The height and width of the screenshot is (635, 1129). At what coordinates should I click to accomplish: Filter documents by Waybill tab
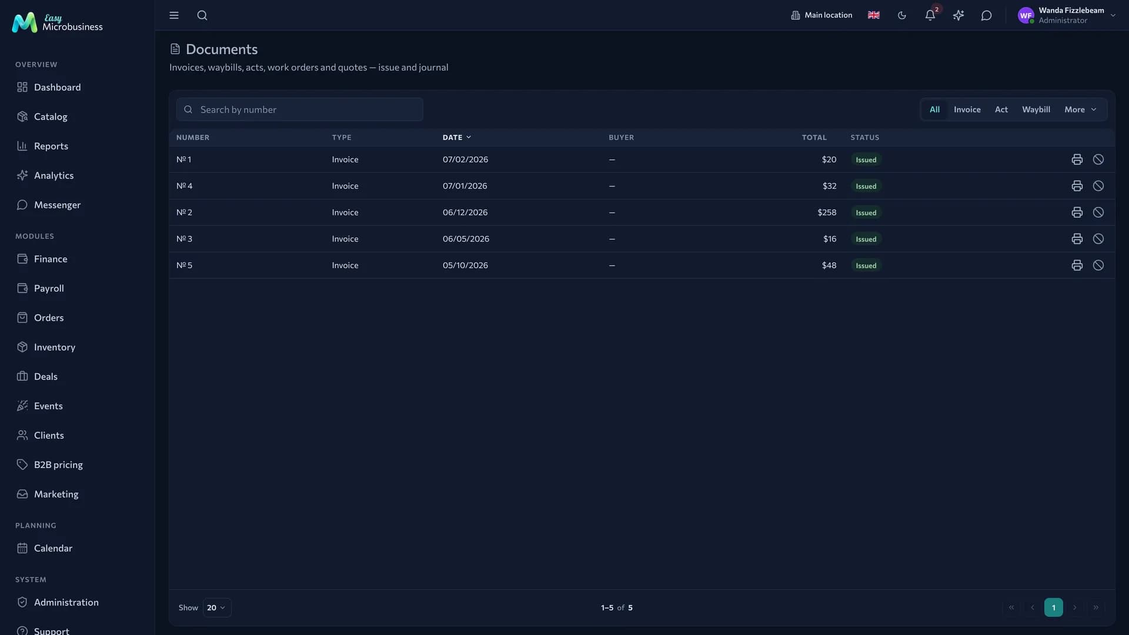pyautogui.click(x=1036, y=109)
